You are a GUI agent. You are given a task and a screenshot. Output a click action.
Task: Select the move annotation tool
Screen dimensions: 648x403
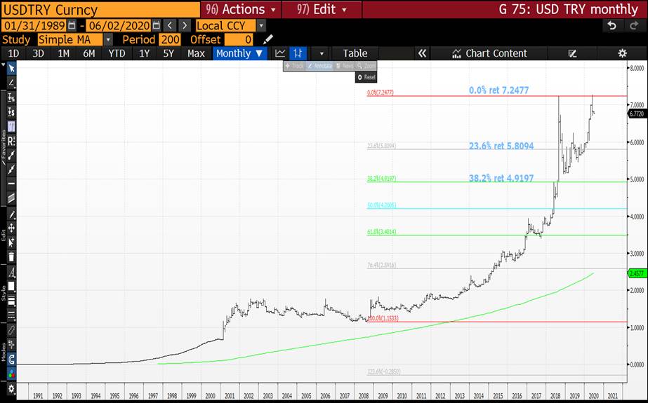point(11,228)
